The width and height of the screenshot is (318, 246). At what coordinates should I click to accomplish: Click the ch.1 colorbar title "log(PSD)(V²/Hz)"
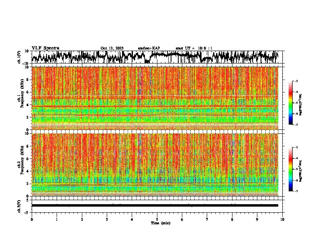(301, 105)
